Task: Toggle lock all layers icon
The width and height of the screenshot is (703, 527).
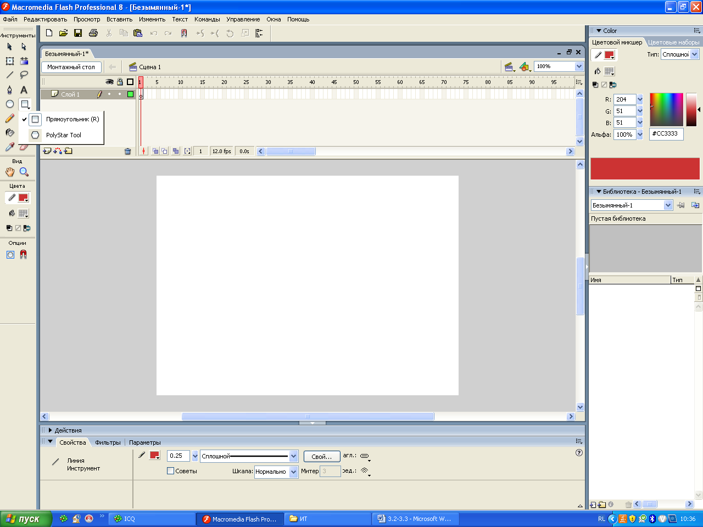Action: coord(120,82)
